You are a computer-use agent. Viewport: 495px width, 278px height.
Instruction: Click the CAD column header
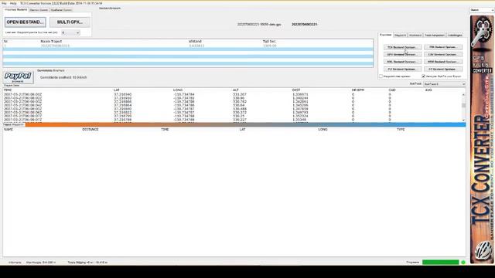[392, 90]
